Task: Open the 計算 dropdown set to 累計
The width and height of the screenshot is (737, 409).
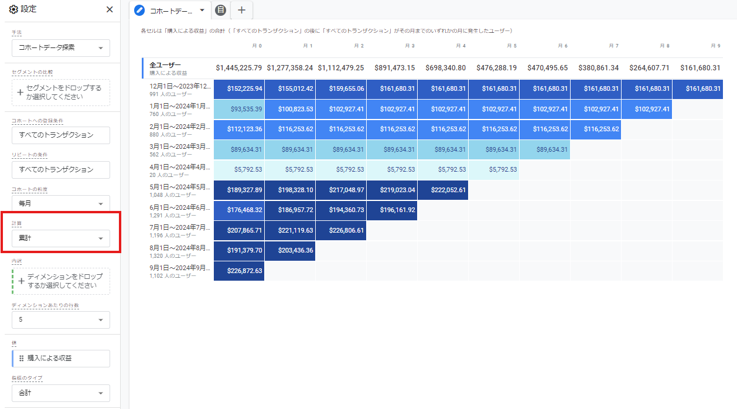Action: [x=60, y=238]
